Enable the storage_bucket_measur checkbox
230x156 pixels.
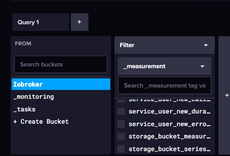(121, 136)
